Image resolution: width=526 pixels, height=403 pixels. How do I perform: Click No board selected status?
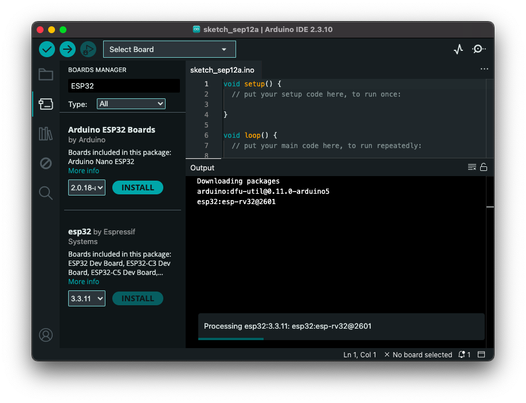click(x=418, y=354)
